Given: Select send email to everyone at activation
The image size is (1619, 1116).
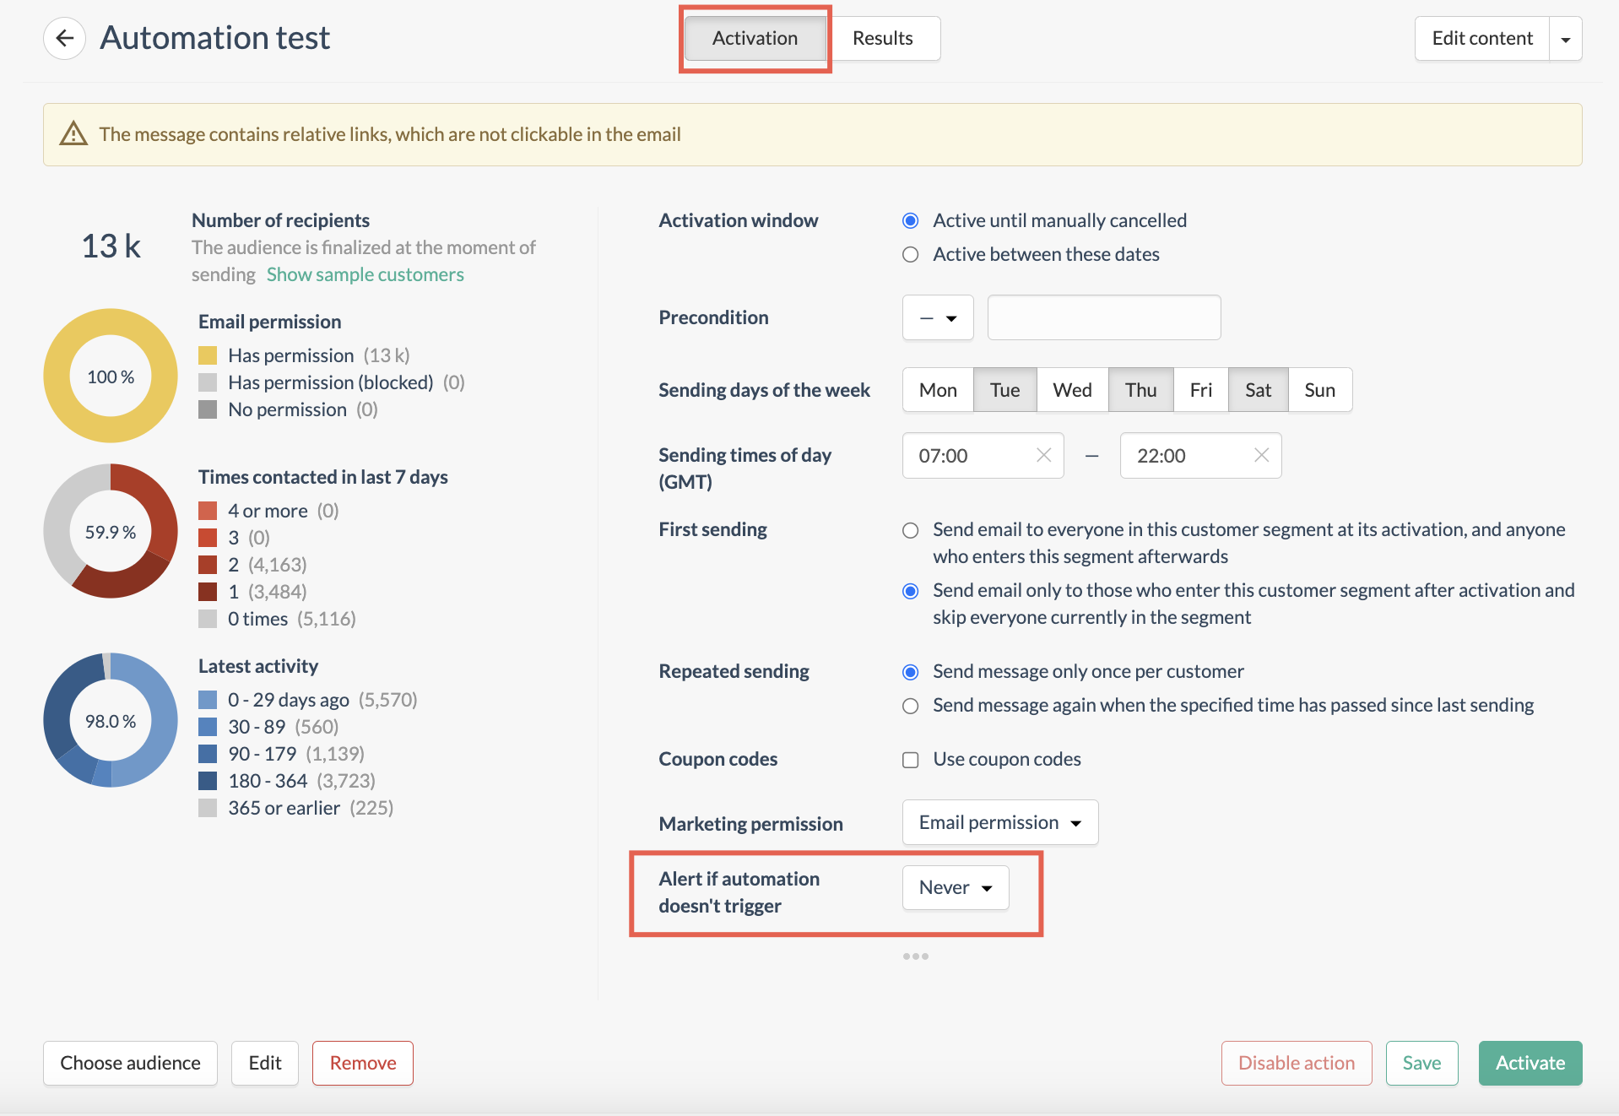Looking at the screenshot, I should [910, 530].
